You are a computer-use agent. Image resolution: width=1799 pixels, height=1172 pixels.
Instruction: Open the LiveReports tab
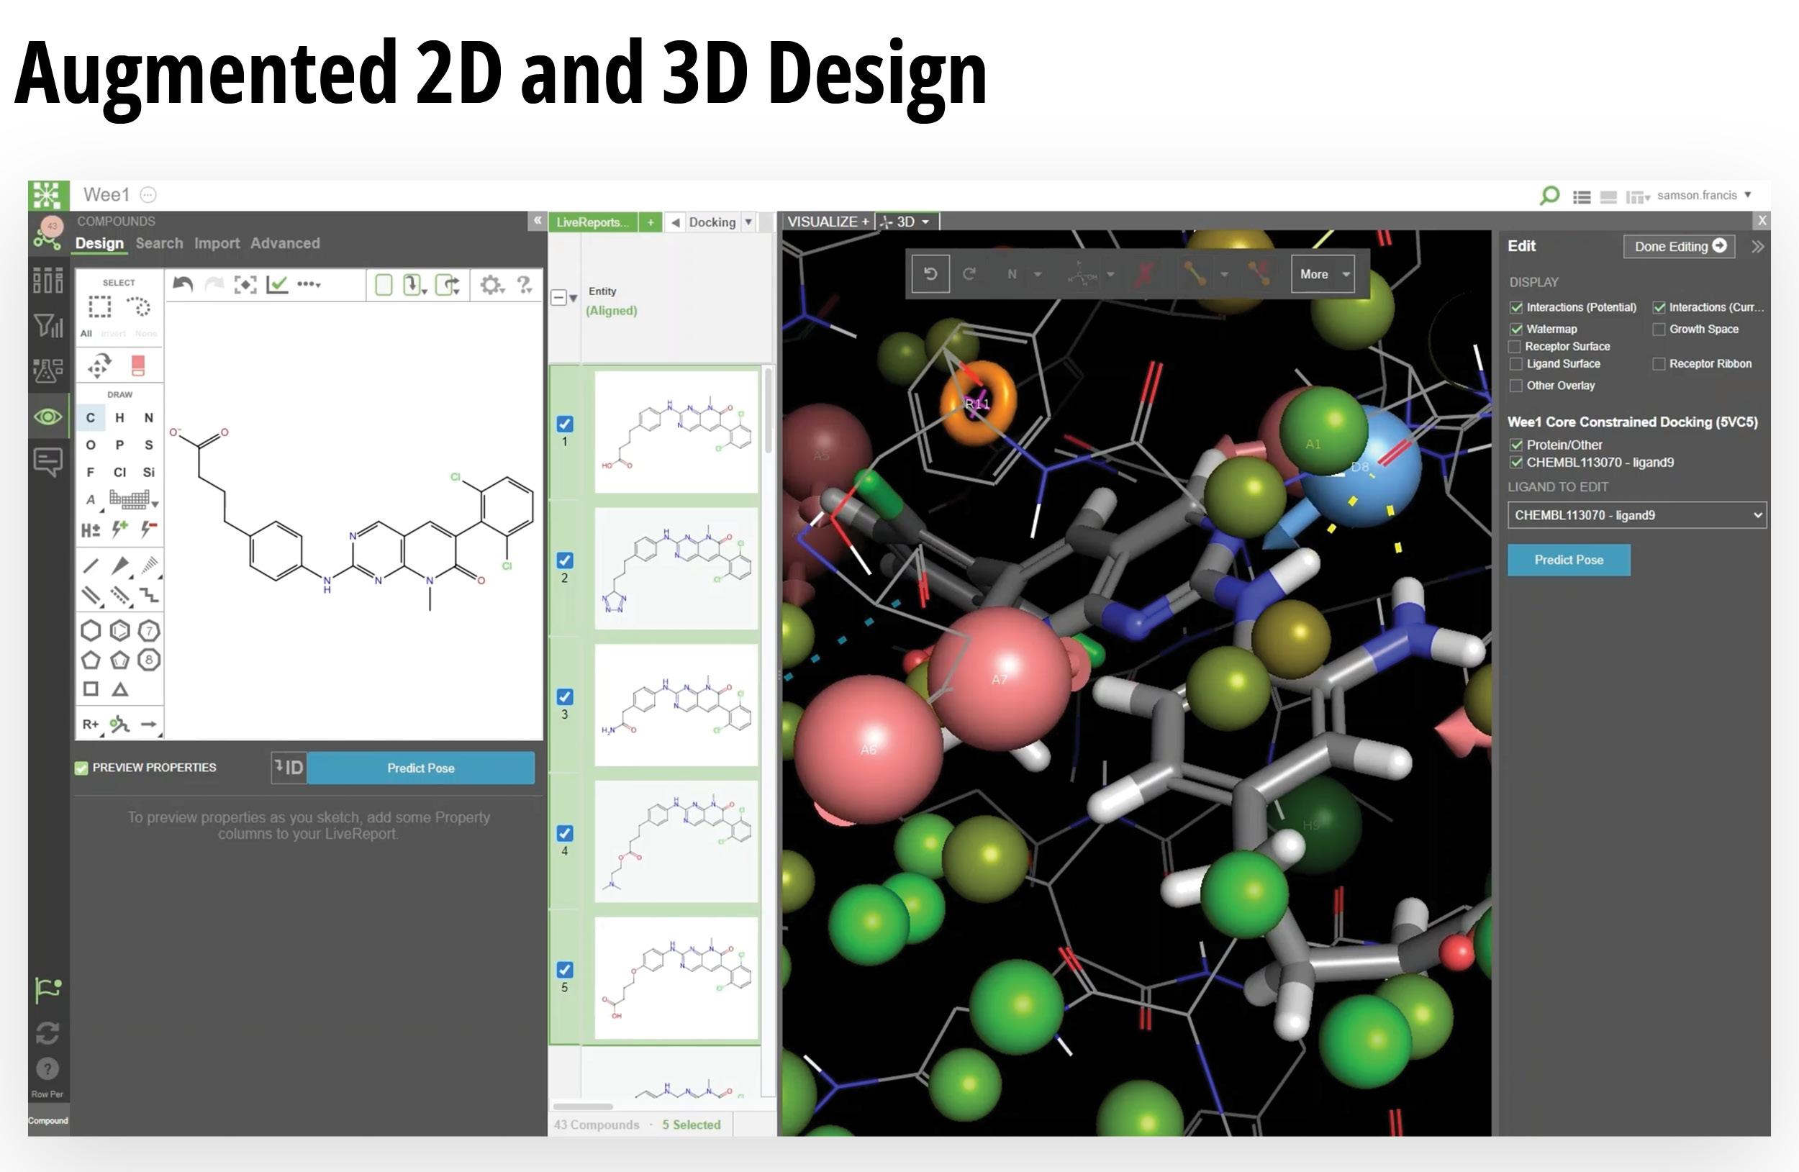593,222
